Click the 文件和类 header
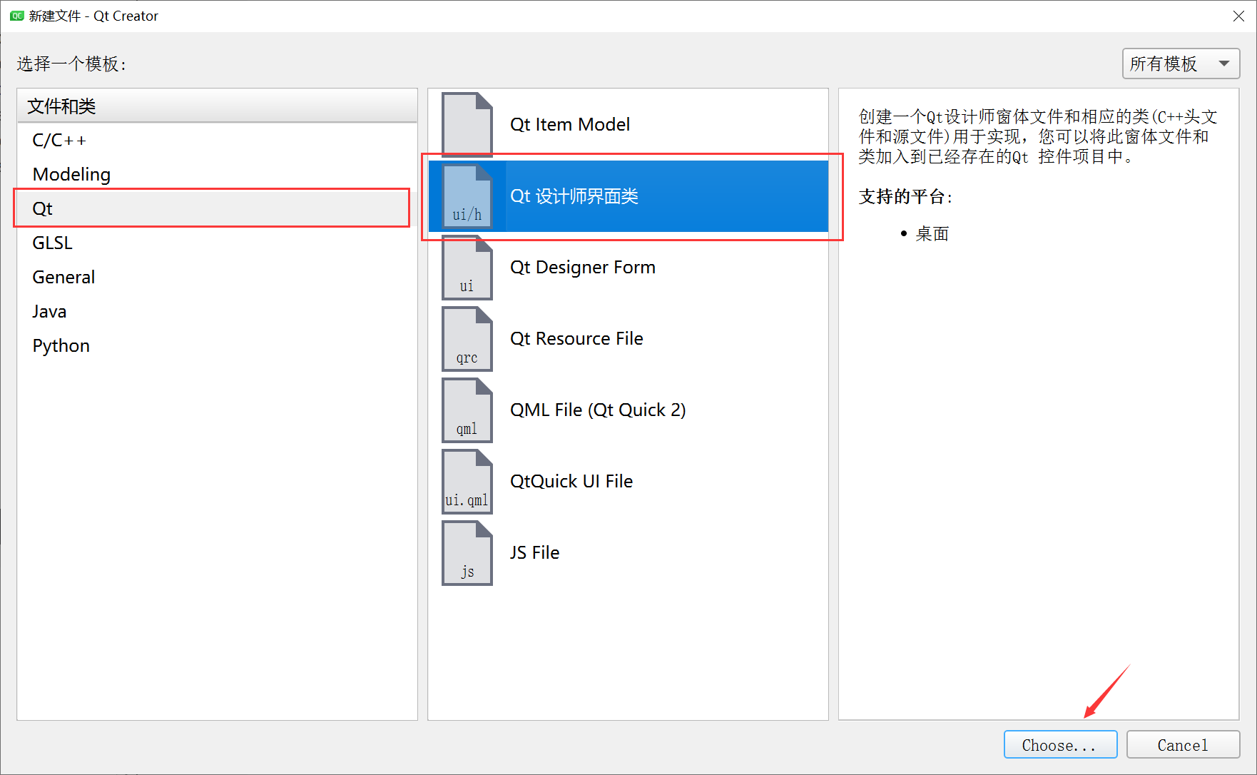The width and height of the screenshot is (1257, 775). click(217, 106)
